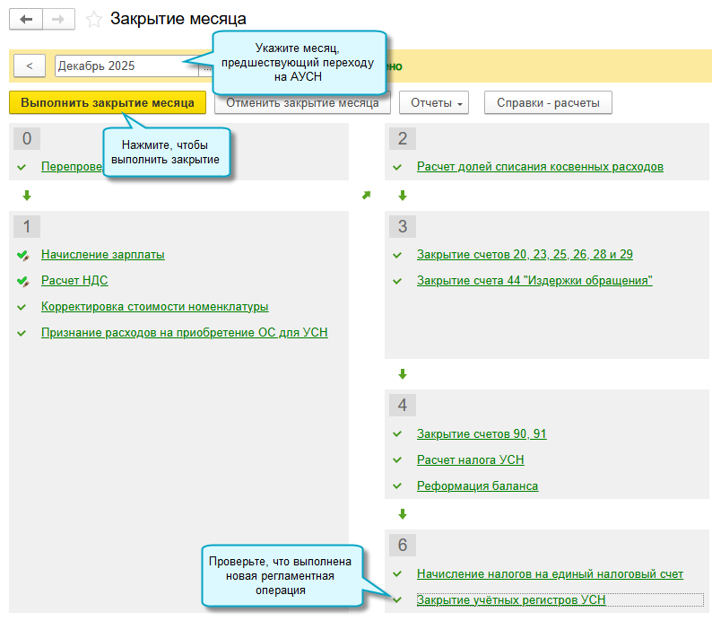Open Справки - расчеты
712x621 pixels.
(548, 102)
